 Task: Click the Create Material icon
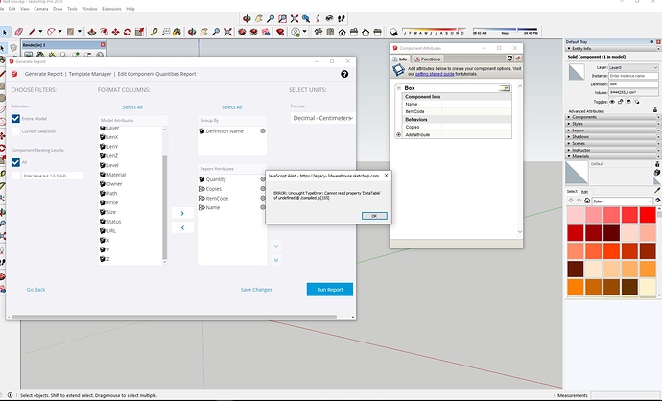tap(657, 173)
